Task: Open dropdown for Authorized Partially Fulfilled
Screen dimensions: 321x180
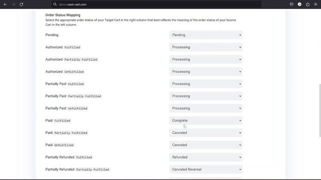Action: tap(206, 59)
